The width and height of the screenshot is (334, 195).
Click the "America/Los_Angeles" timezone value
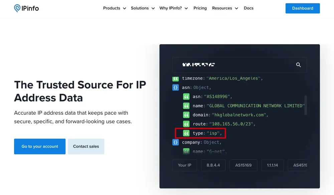click(233, 78)
